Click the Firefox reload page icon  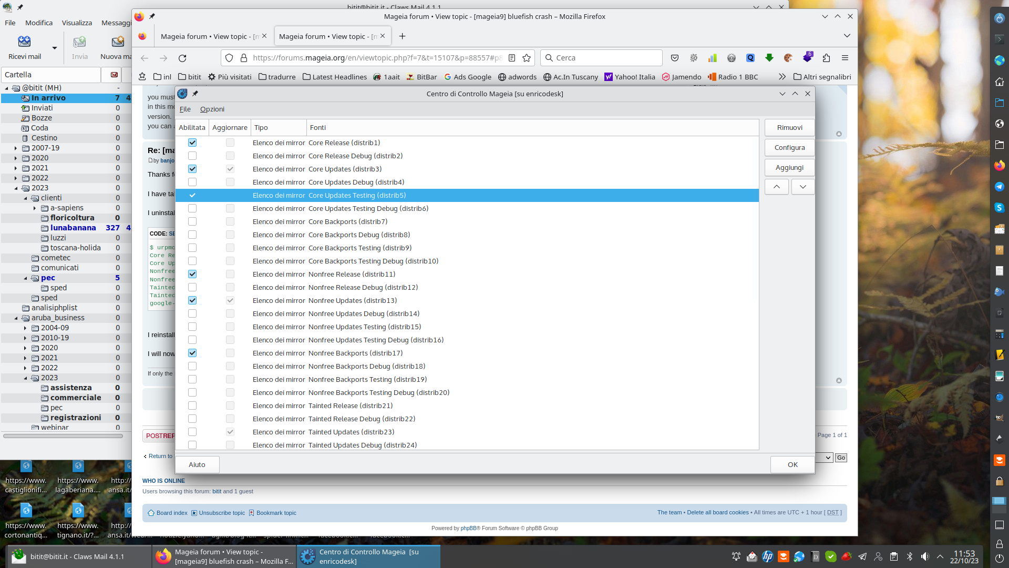(x=182, y=58)
